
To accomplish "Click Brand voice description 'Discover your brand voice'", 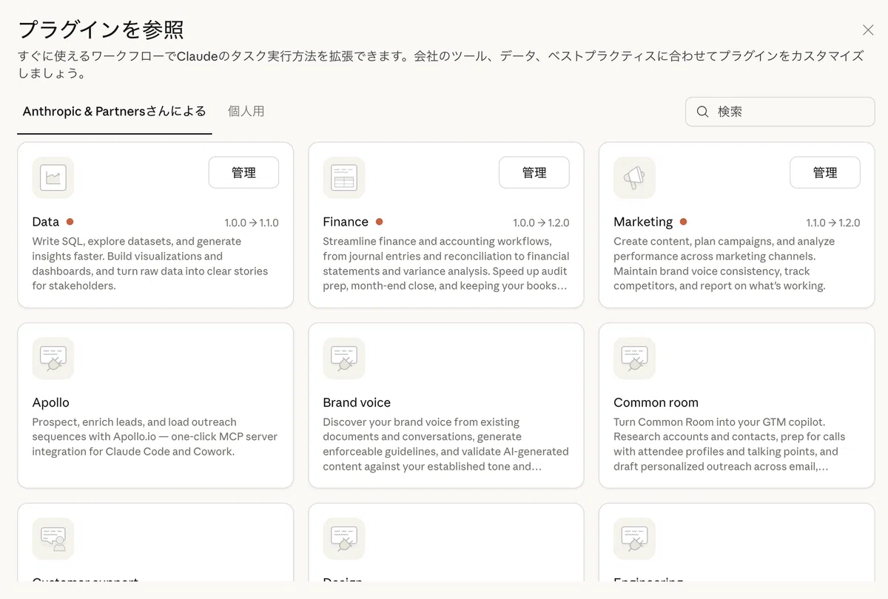I will (445, 444).
